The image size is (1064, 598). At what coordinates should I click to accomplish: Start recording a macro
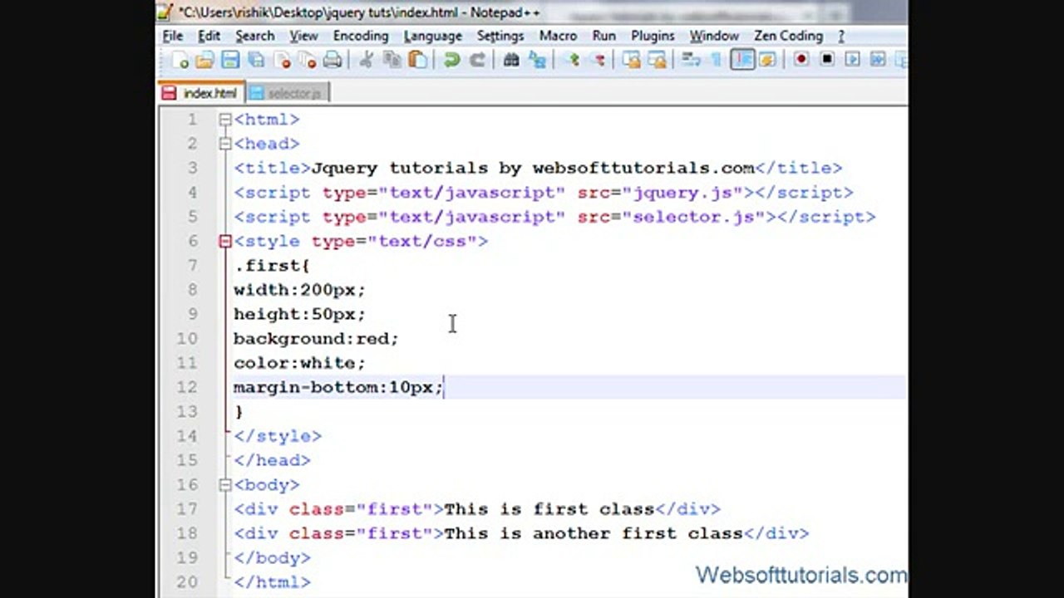(x=802, y=60)
